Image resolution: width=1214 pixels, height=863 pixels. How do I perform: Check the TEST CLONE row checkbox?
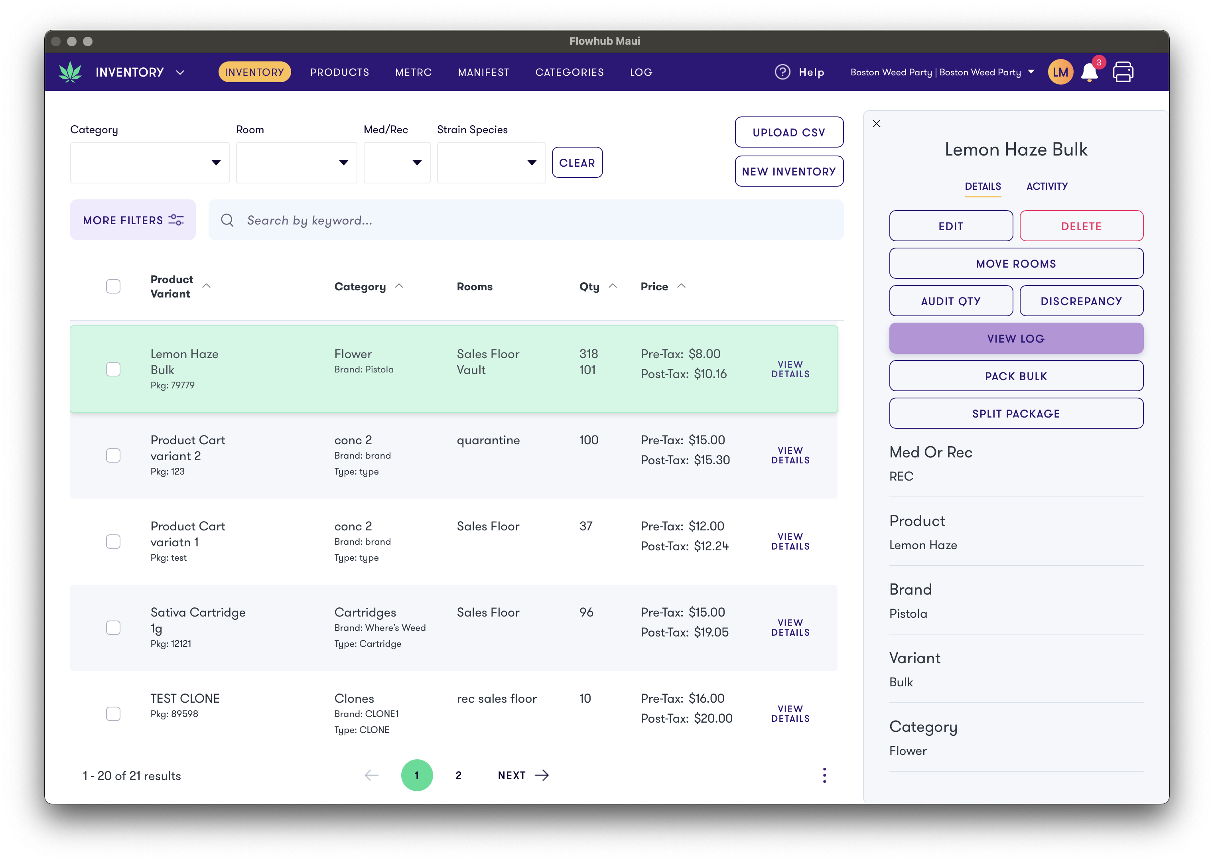113,714
